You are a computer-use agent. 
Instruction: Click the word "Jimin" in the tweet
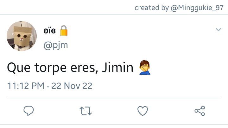[117, 67]
